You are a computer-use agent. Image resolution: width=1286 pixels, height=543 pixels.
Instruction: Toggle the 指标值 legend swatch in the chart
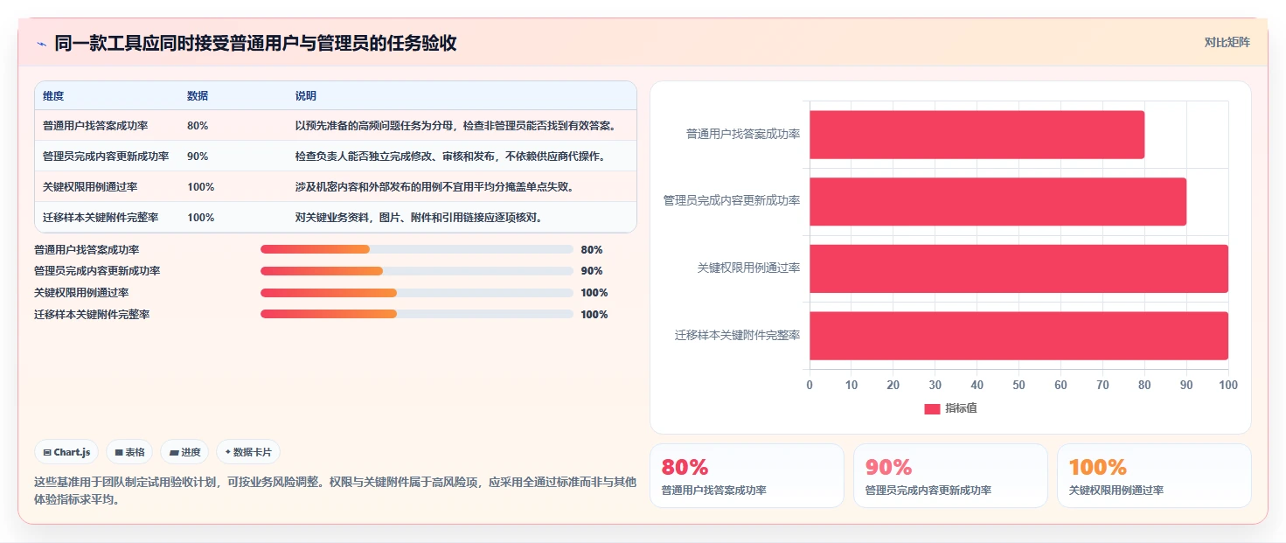[x=932, y=408]
